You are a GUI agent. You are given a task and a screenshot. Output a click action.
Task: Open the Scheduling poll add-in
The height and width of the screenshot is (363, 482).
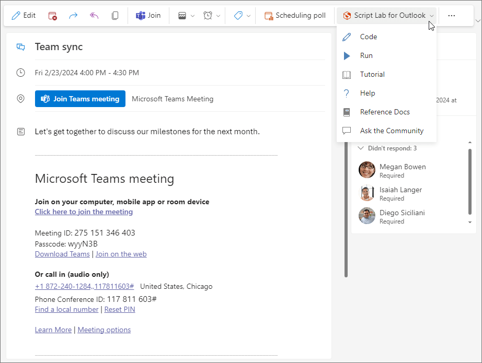(295, 15)
